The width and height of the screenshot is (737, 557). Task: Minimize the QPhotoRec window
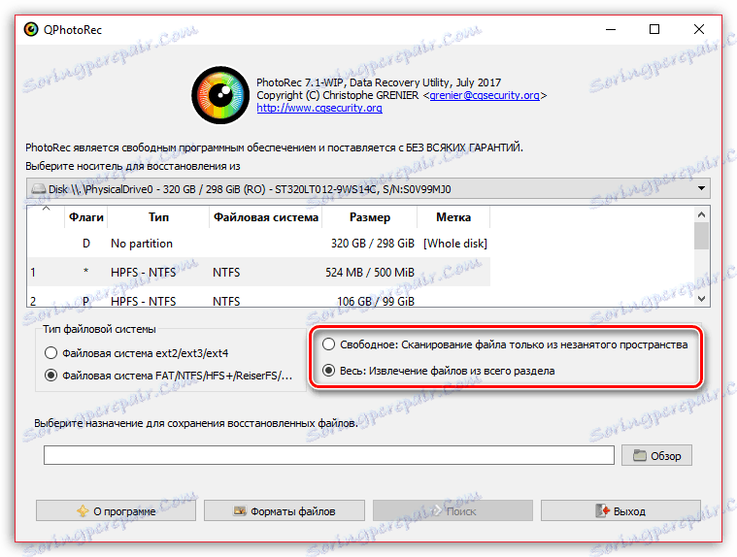(x=611, y=29)
